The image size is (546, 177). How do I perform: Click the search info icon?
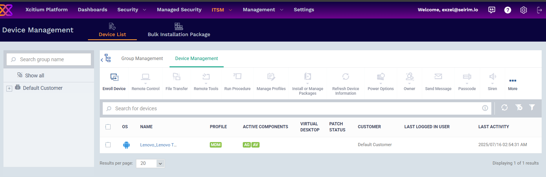click(485, 108)
